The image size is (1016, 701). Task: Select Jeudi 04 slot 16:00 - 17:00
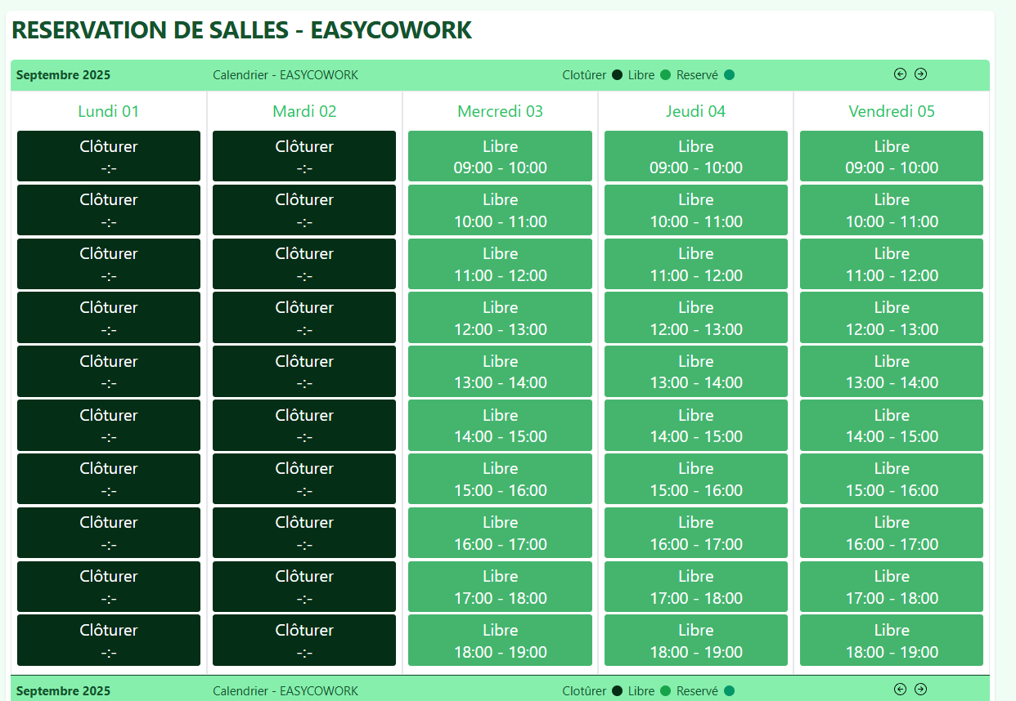tap(696, 533)
